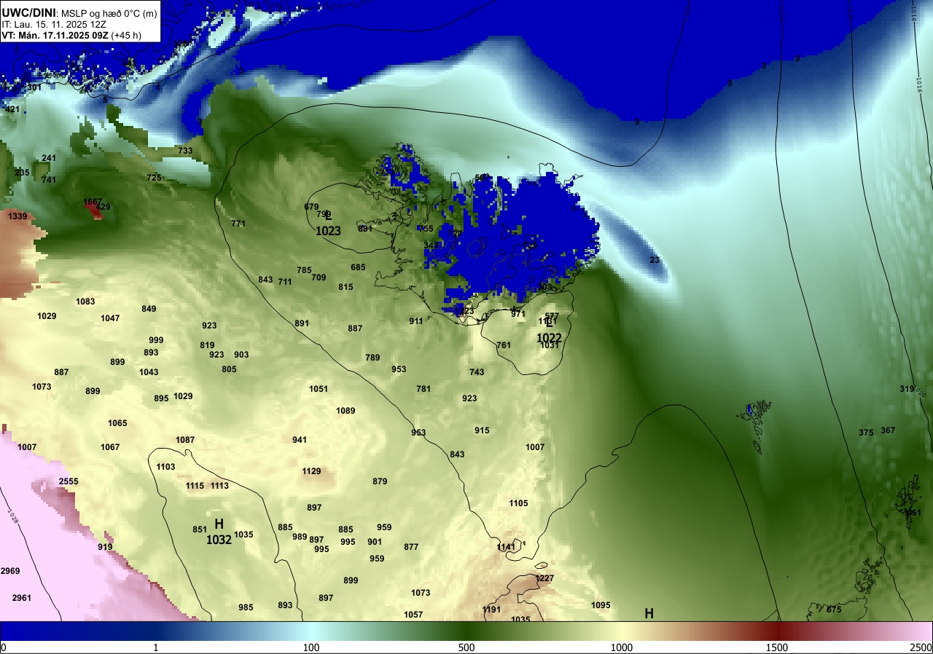Click the height value 941
Screen dimensions: 933x654
coord(300,440)
